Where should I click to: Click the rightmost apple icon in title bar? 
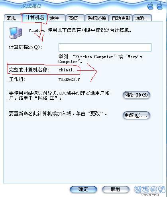click(160, 6)
